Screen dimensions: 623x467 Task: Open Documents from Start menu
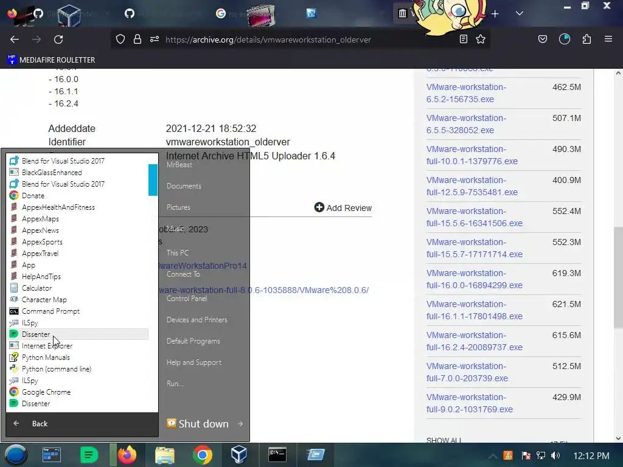184,186
